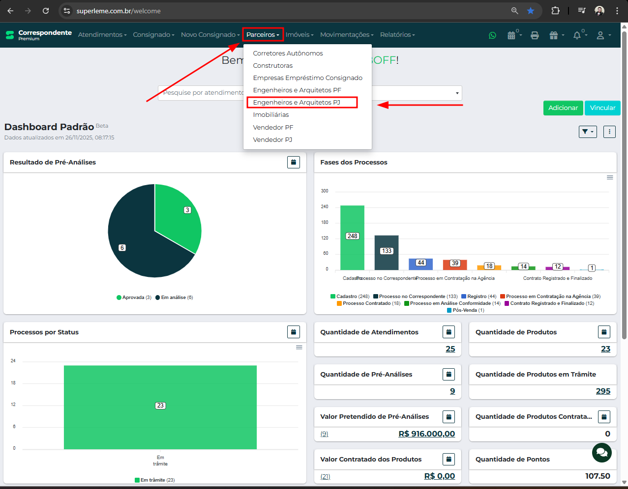Open the gift rewards icon
The height and width of the screenshot is (489, 628).
coord(554,35)
